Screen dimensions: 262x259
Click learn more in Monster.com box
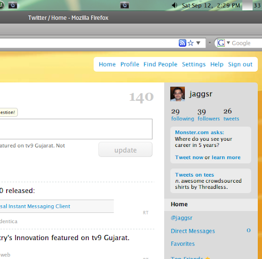226,157
